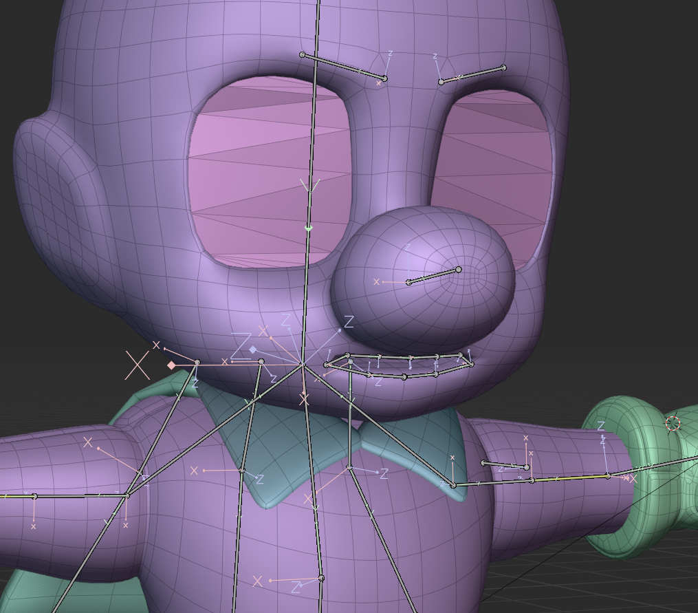
Task: Click the 3D cursor near the green cuff
Action: [673, 423]
